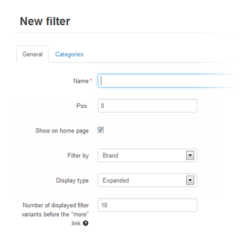Screen dimensions: 240x240
Task: Click the separator line under New filter title
Action: pyautogui.click(x=125, y=33)
